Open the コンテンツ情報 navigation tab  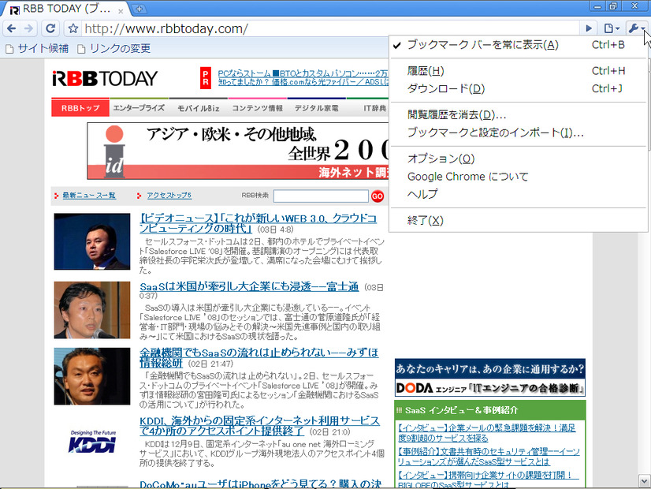257,108
